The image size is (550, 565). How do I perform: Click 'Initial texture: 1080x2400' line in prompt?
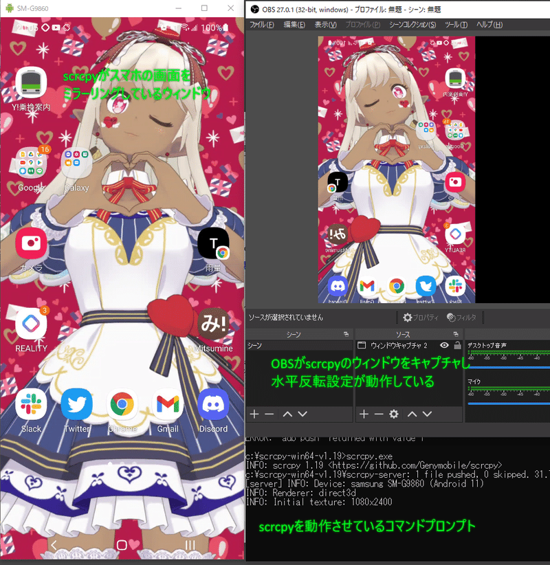(x=319, y=502)
